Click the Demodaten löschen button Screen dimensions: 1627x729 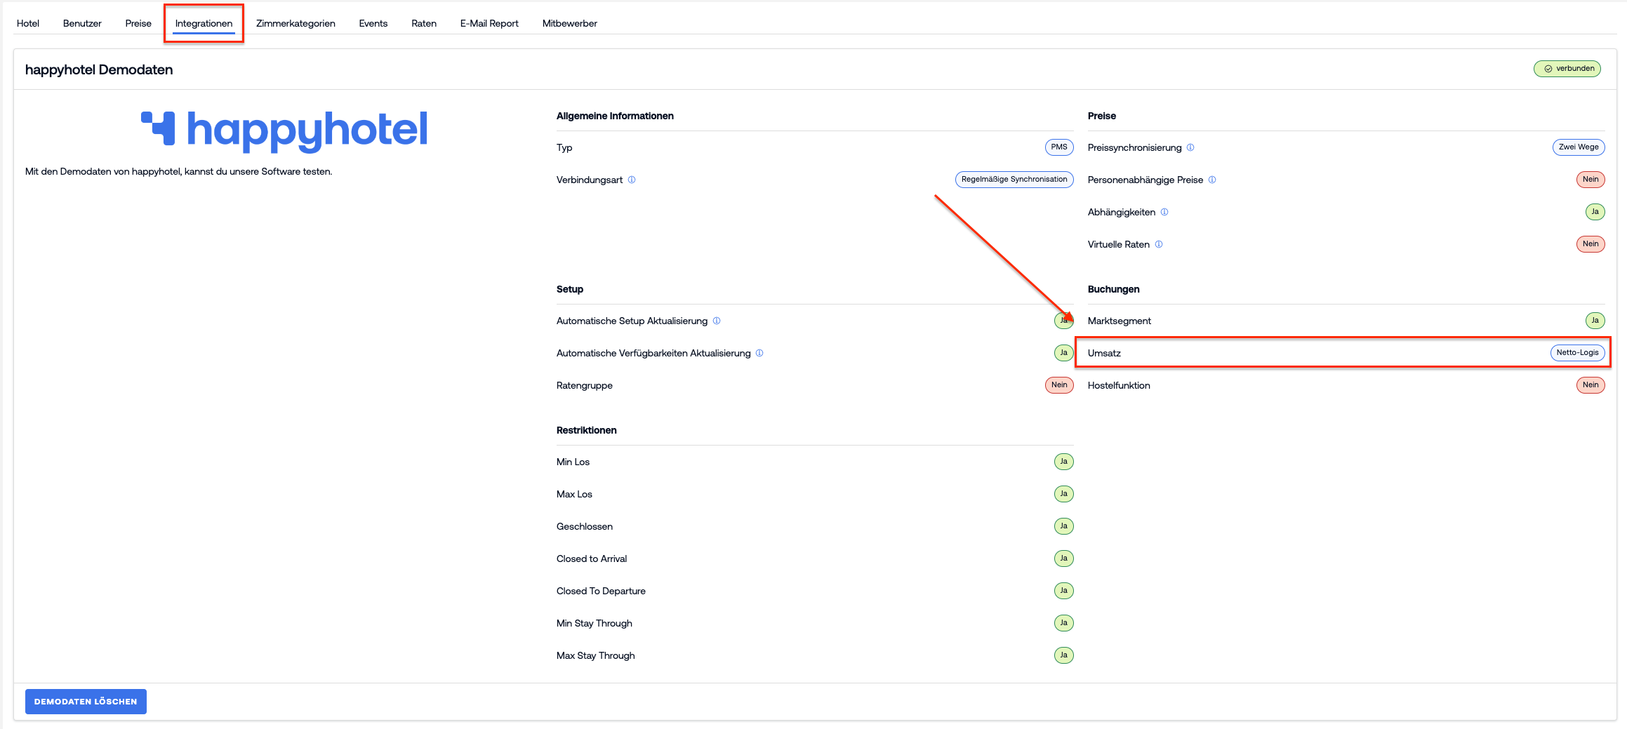[86, 702]
